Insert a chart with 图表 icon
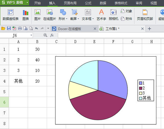The height and width of the screenshot is (129, 164). 26,15
